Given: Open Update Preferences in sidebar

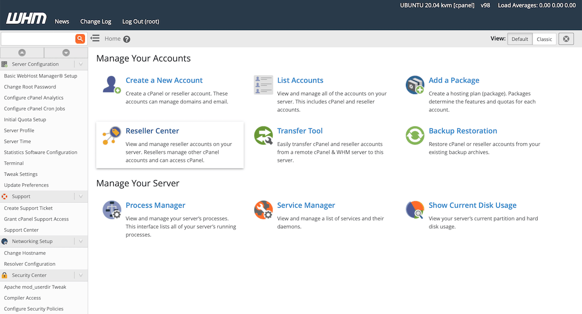Looking at the screenshot, I should pyautogui.click(x=26, y=185).
